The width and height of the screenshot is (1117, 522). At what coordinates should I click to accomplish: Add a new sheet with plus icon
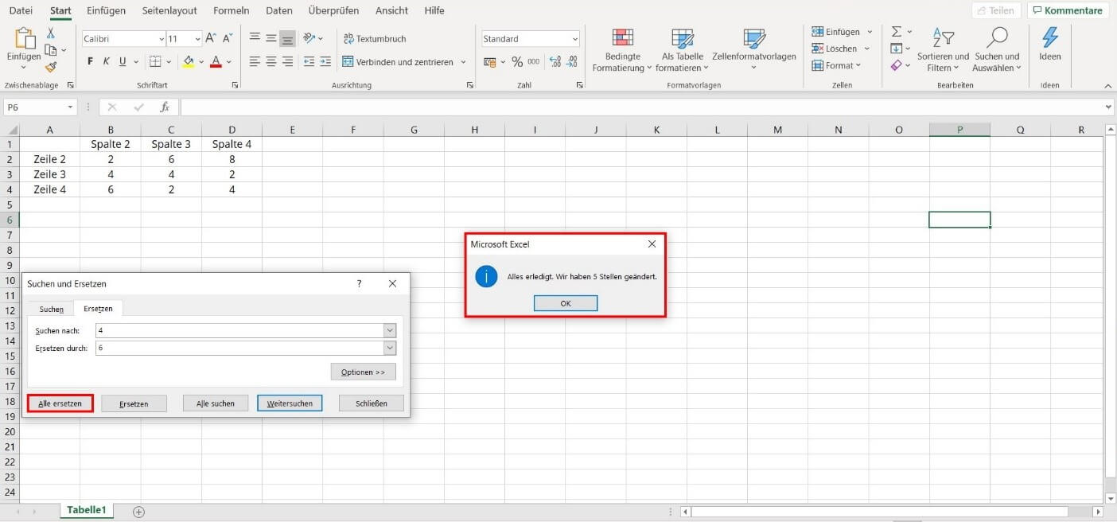pyautogui.click(x=138, y=512)
